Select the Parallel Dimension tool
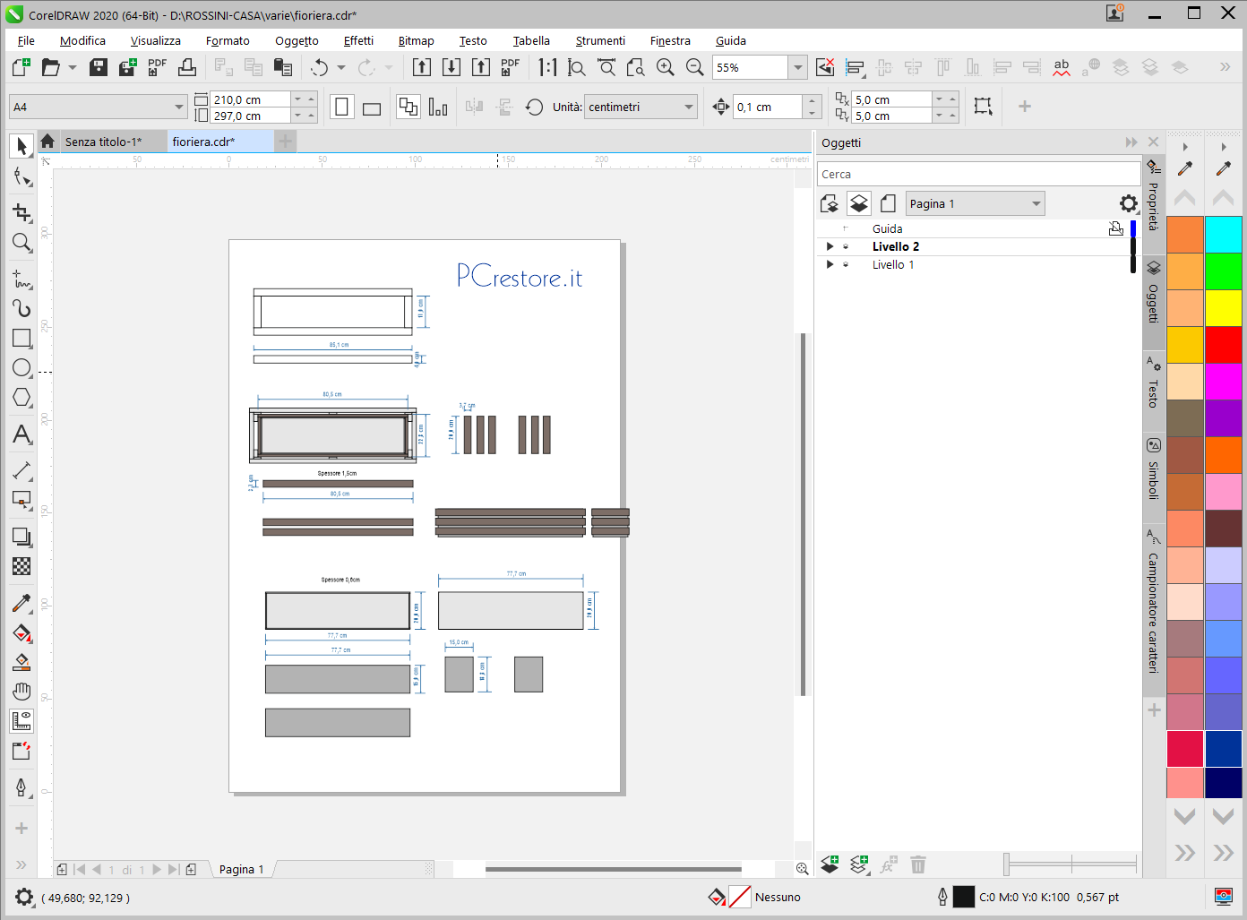 pos(21,470)
